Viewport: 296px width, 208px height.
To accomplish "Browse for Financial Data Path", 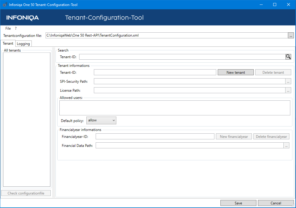I will (x=286, y=146).
